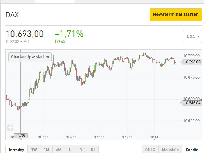Switch to 1M time range
The image size is (204, 153).
46,150
